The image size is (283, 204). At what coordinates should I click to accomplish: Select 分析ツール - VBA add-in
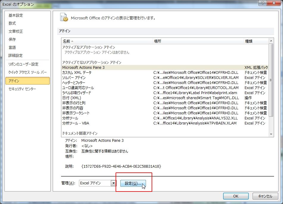165,123
